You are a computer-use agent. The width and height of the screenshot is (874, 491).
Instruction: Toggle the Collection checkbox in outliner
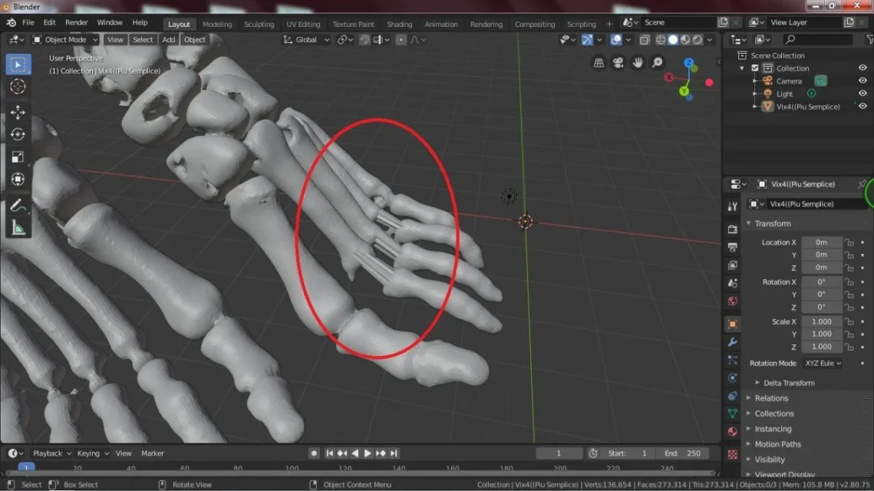755,68
